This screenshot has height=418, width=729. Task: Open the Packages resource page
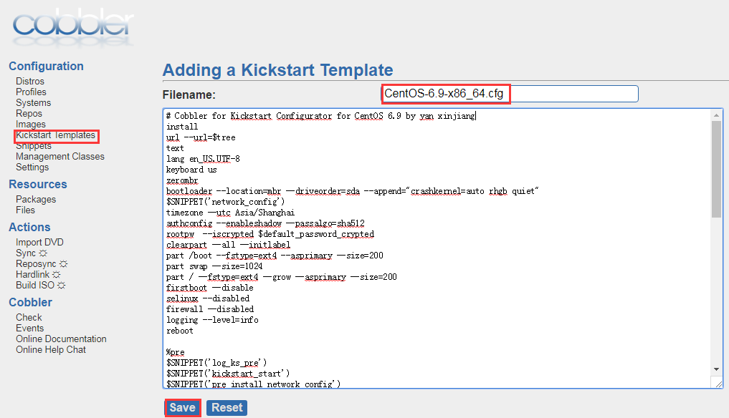(36, 199)
